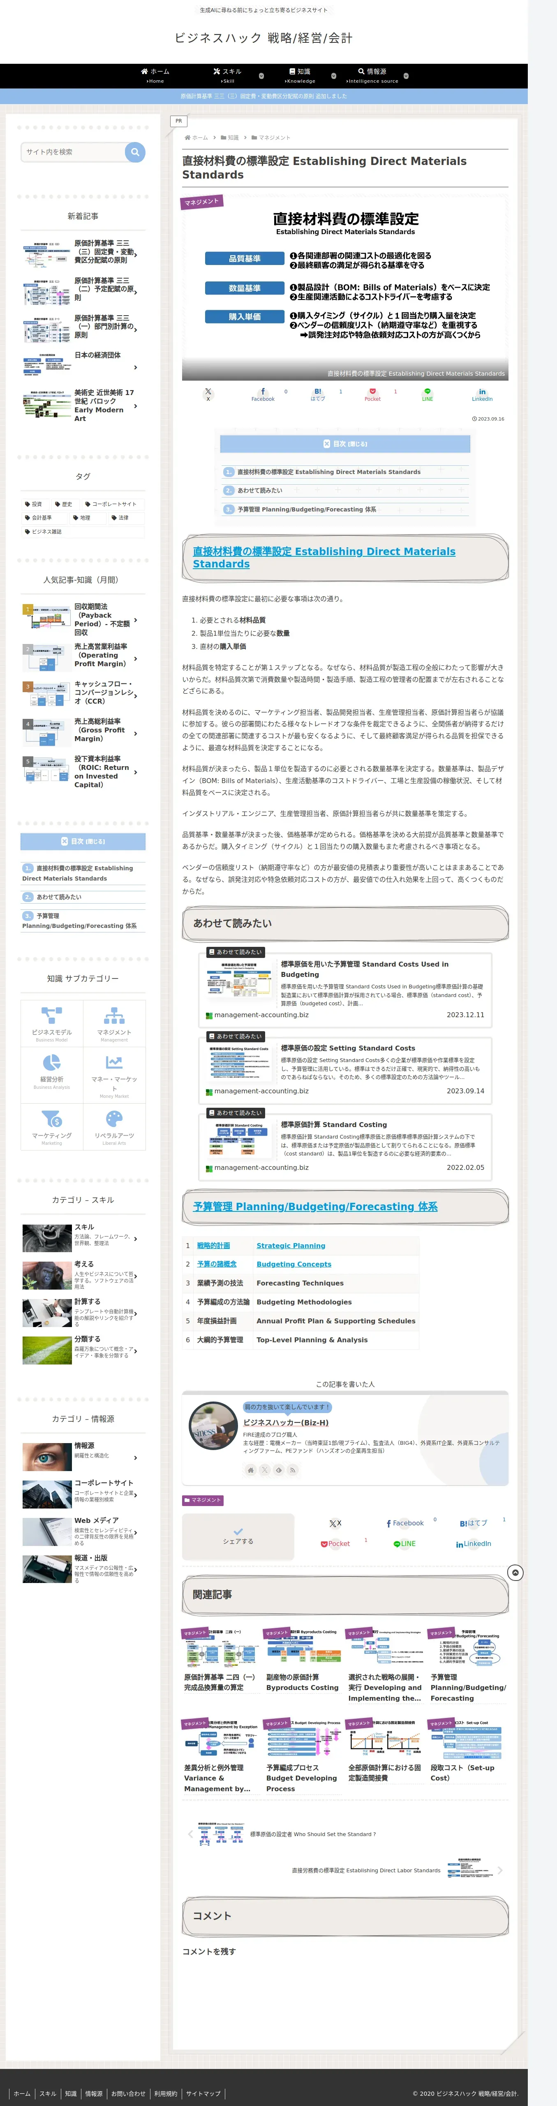Click the blue announcement bar about 原価計算基準 三三

click(263, 96)
